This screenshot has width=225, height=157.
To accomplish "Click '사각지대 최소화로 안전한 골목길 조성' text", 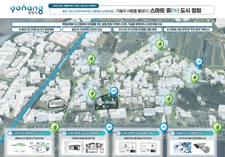I will (192, 138).
